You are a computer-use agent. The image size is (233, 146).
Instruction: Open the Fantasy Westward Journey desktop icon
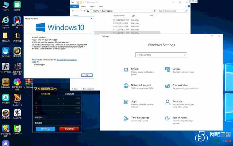point(6,130)
